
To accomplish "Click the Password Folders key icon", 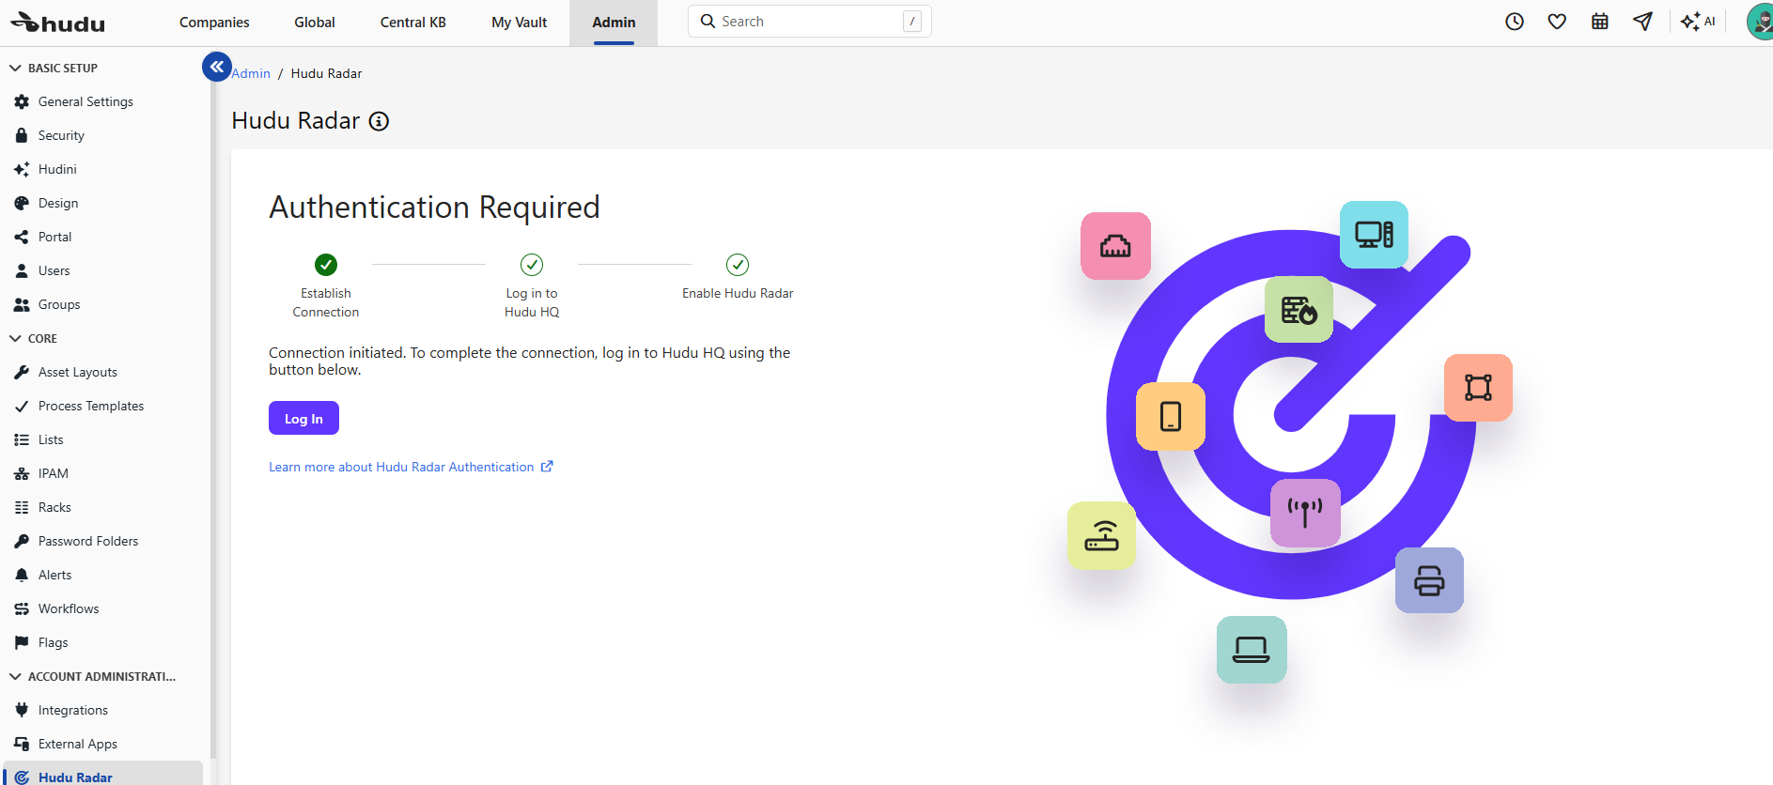I will (x=22, y=541).
